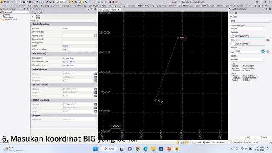Switch to the Surfaces ribbon tab
The image size is (272, 153).
56,6
